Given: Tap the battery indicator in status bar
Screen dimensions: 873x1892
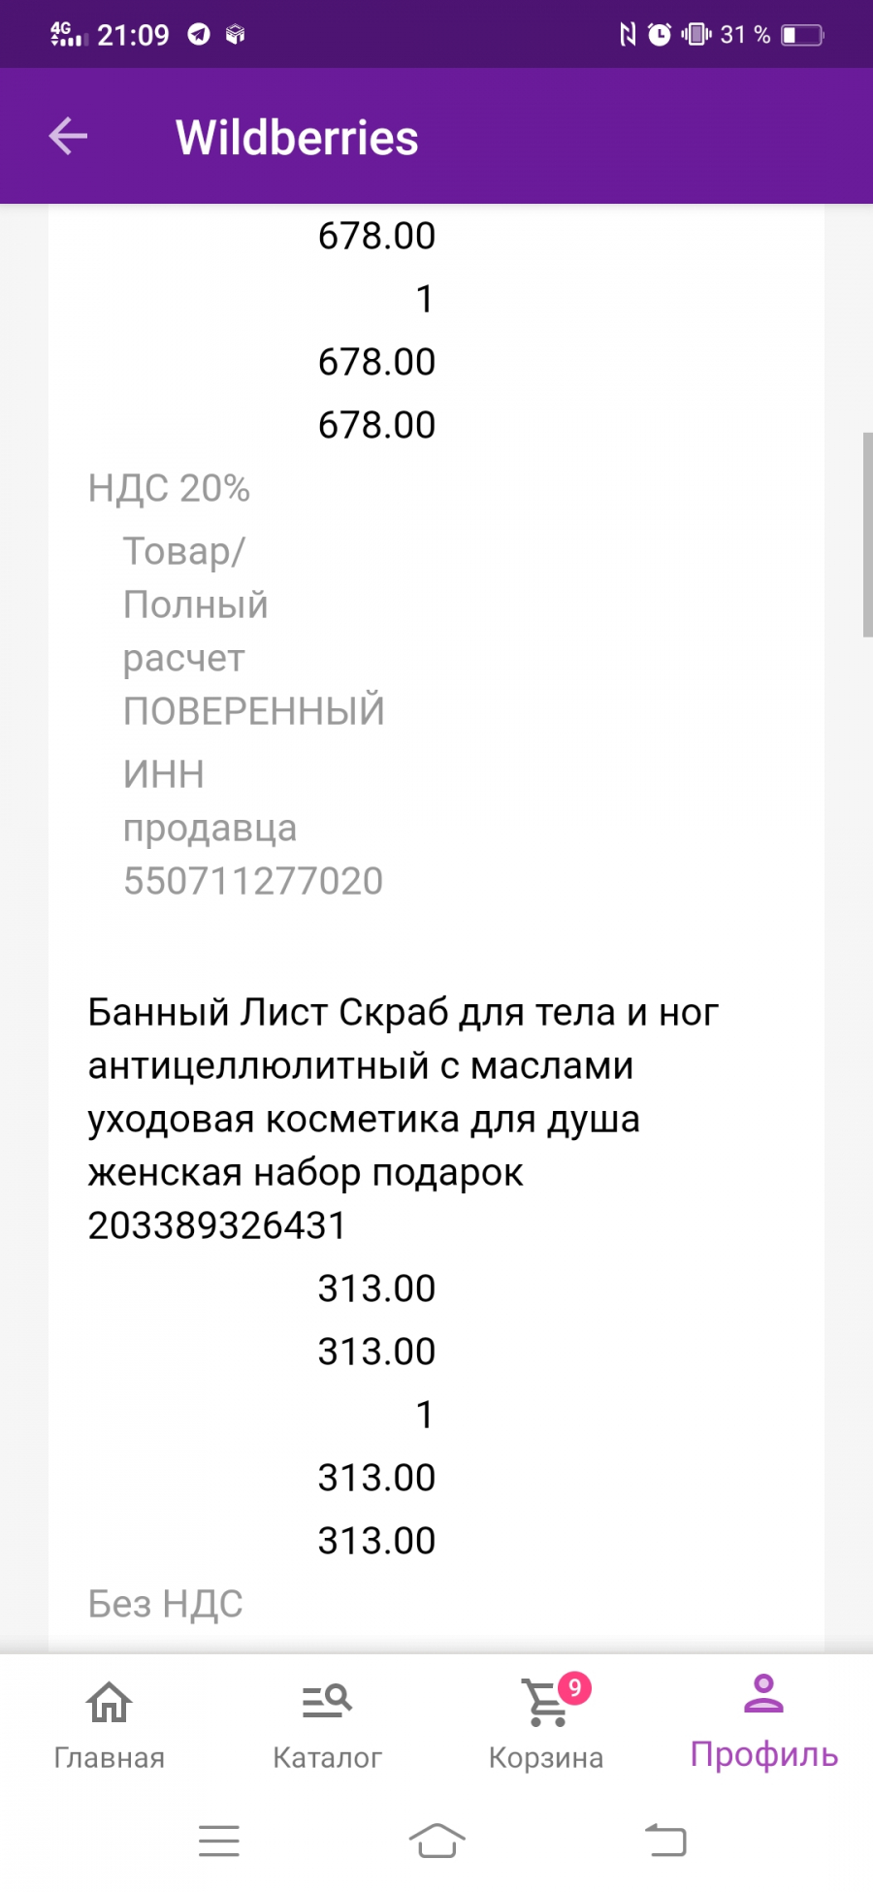Looking at the screenshot, I should [x=803, y=35].
